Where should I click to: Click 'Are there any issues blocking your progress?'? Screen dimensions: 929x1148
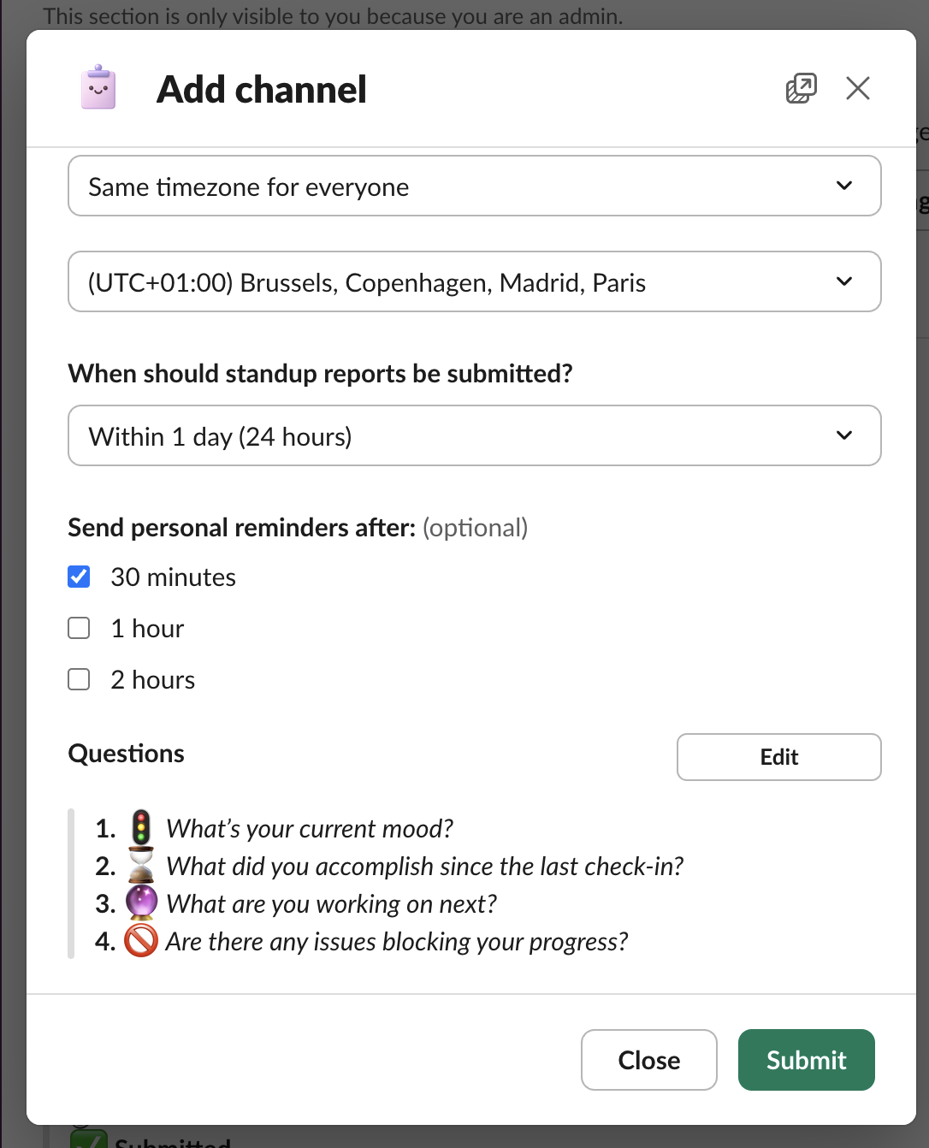[x=396, y=942]
